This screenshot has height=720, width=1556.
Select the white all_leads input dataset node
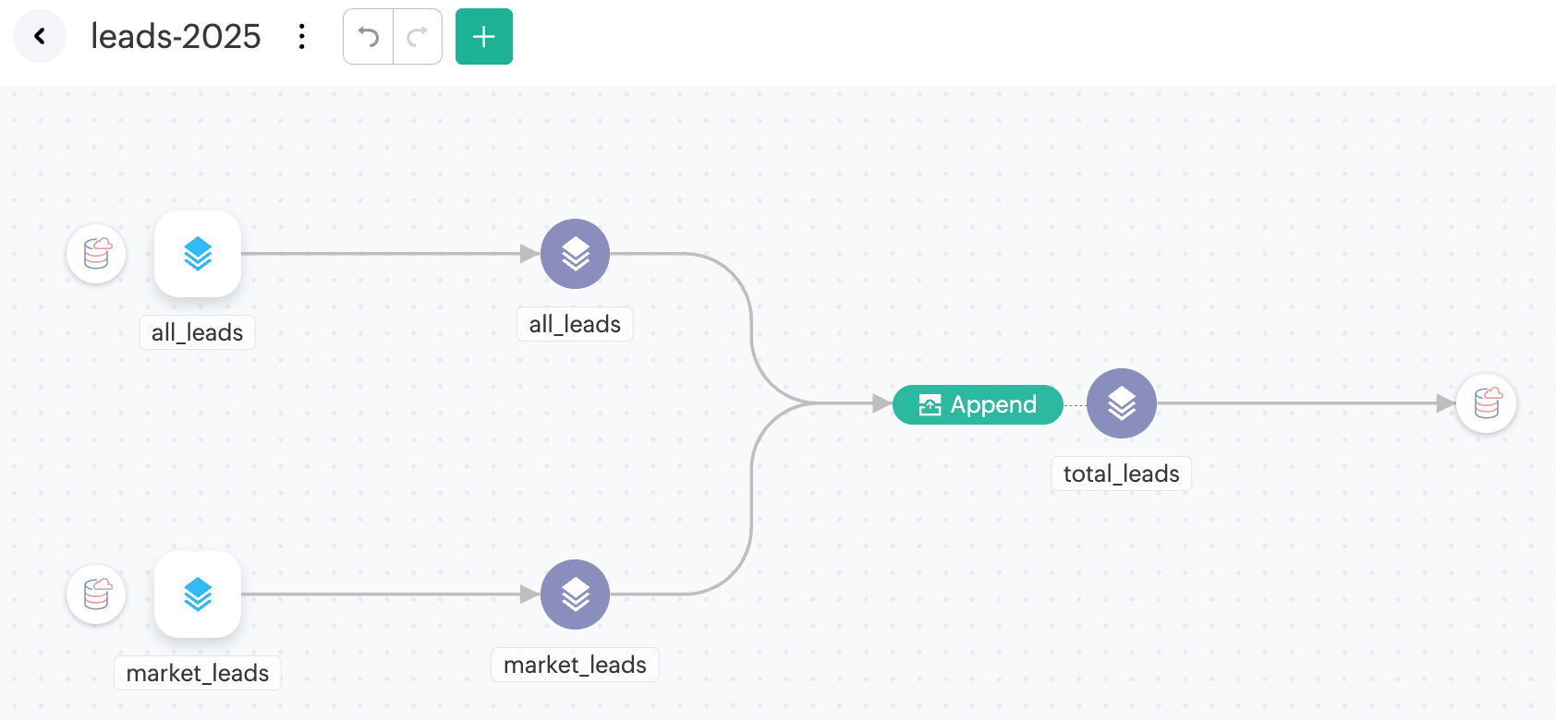click(x=198, y=254)
